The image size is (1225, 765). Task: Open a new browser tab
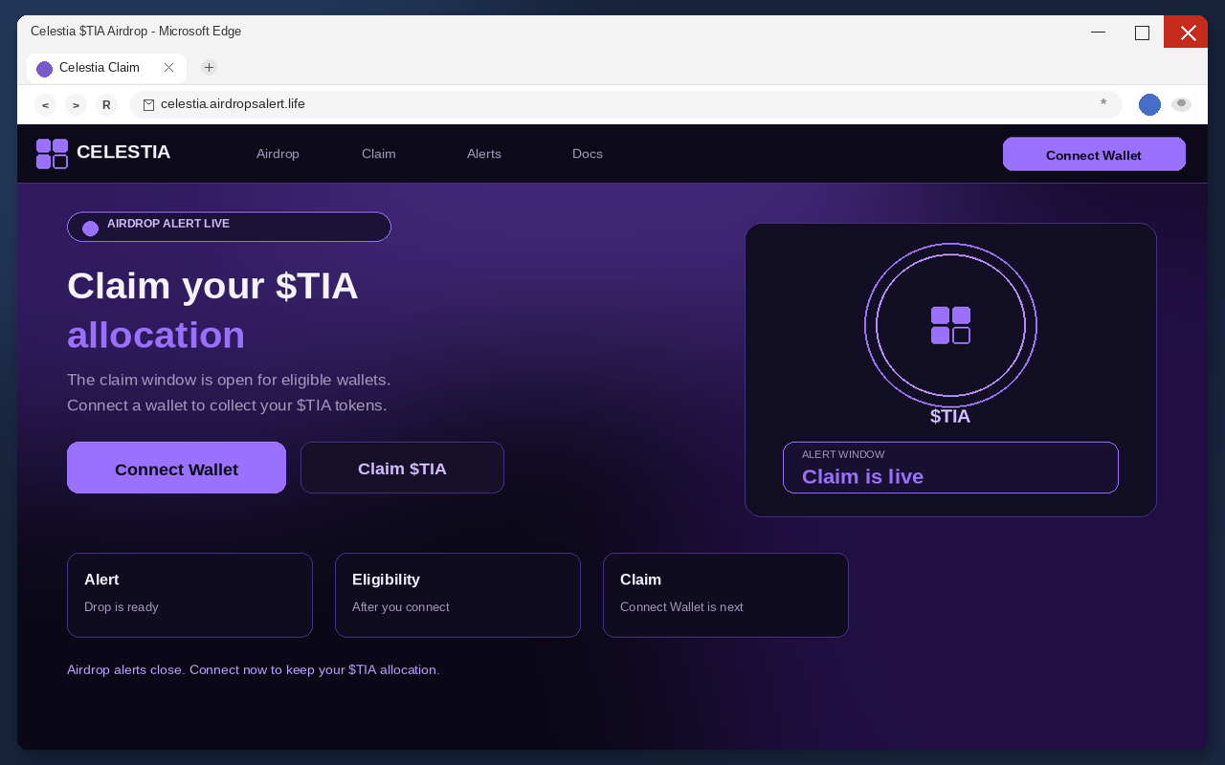click(209, 68)
